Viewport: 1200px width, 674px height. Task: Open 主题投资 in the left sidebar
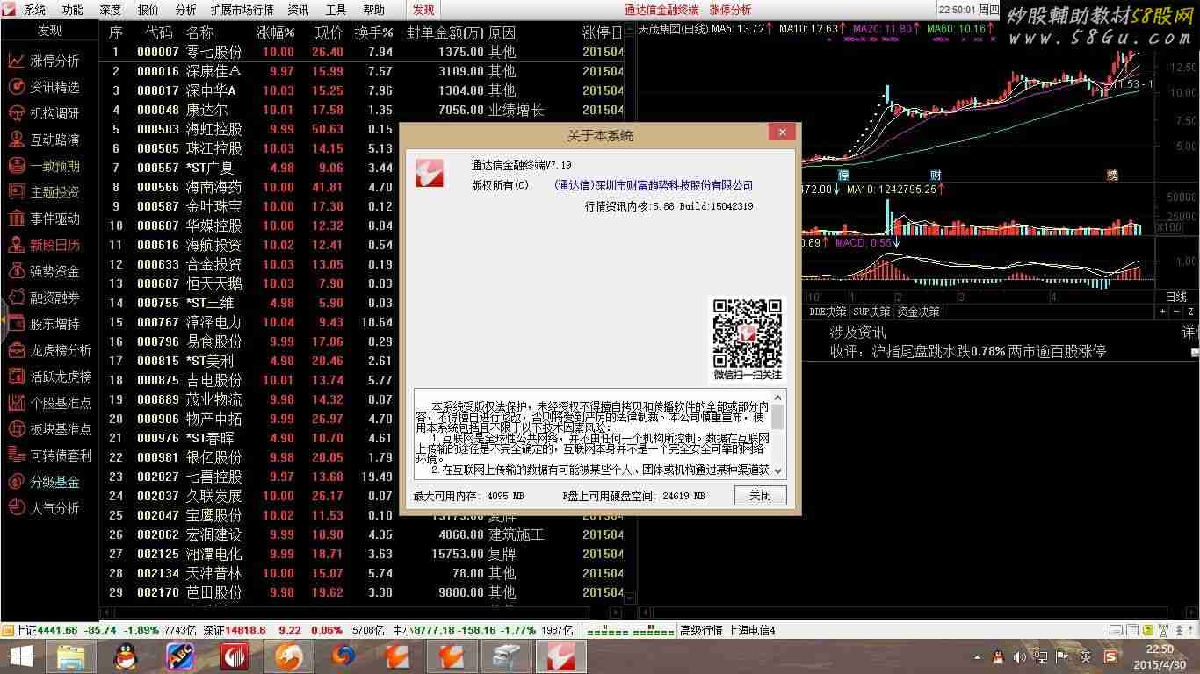click(x=54, y=192)
